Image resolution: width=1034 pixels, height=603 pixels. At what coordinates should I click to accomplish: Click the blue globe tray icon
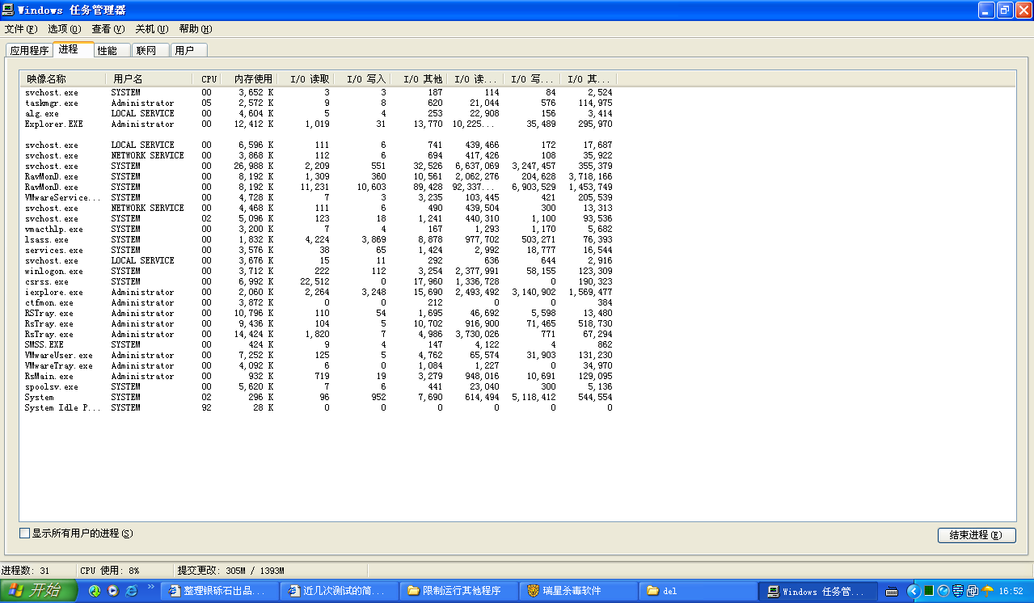(x=943, y=591)
